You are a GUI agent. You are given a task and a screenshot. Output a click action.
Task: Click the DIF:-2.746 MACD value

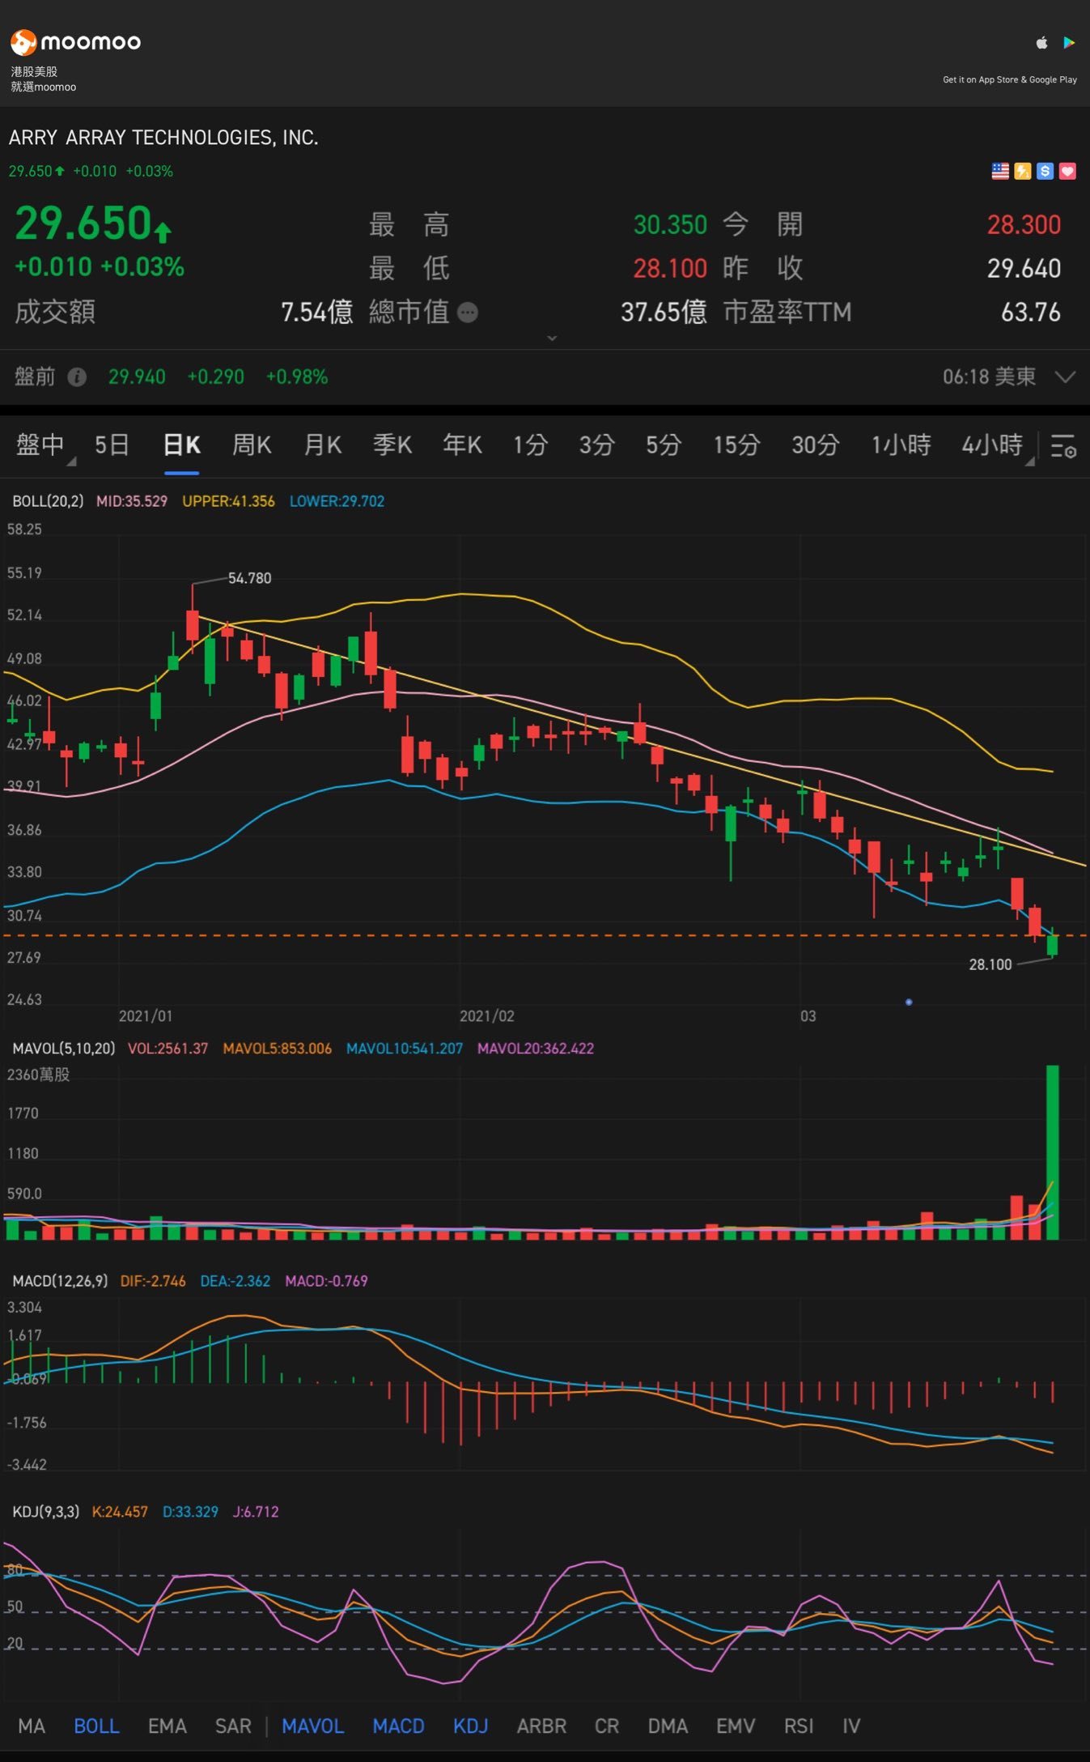coord(153,1281)
